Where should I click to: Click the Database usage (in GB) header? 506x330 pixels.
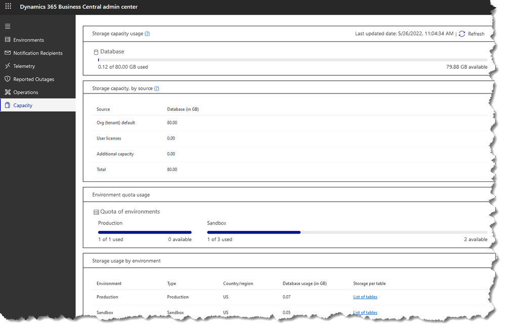click(x=305, y=284)
